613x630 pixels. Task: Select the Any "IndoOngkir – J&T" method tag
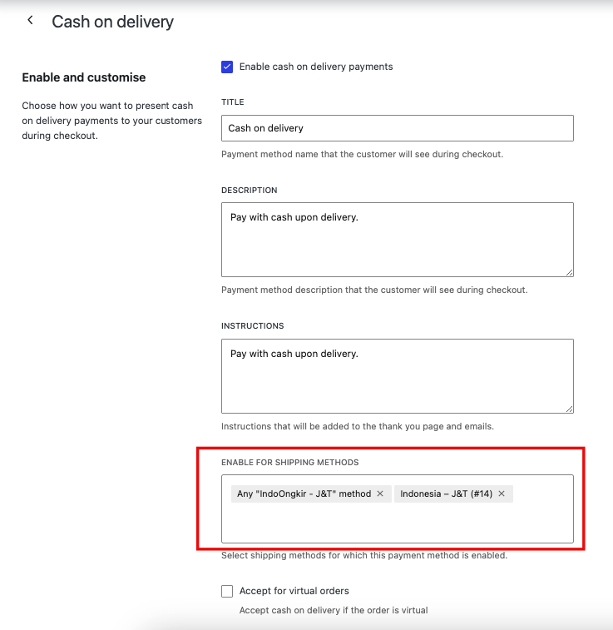[304, 494]
